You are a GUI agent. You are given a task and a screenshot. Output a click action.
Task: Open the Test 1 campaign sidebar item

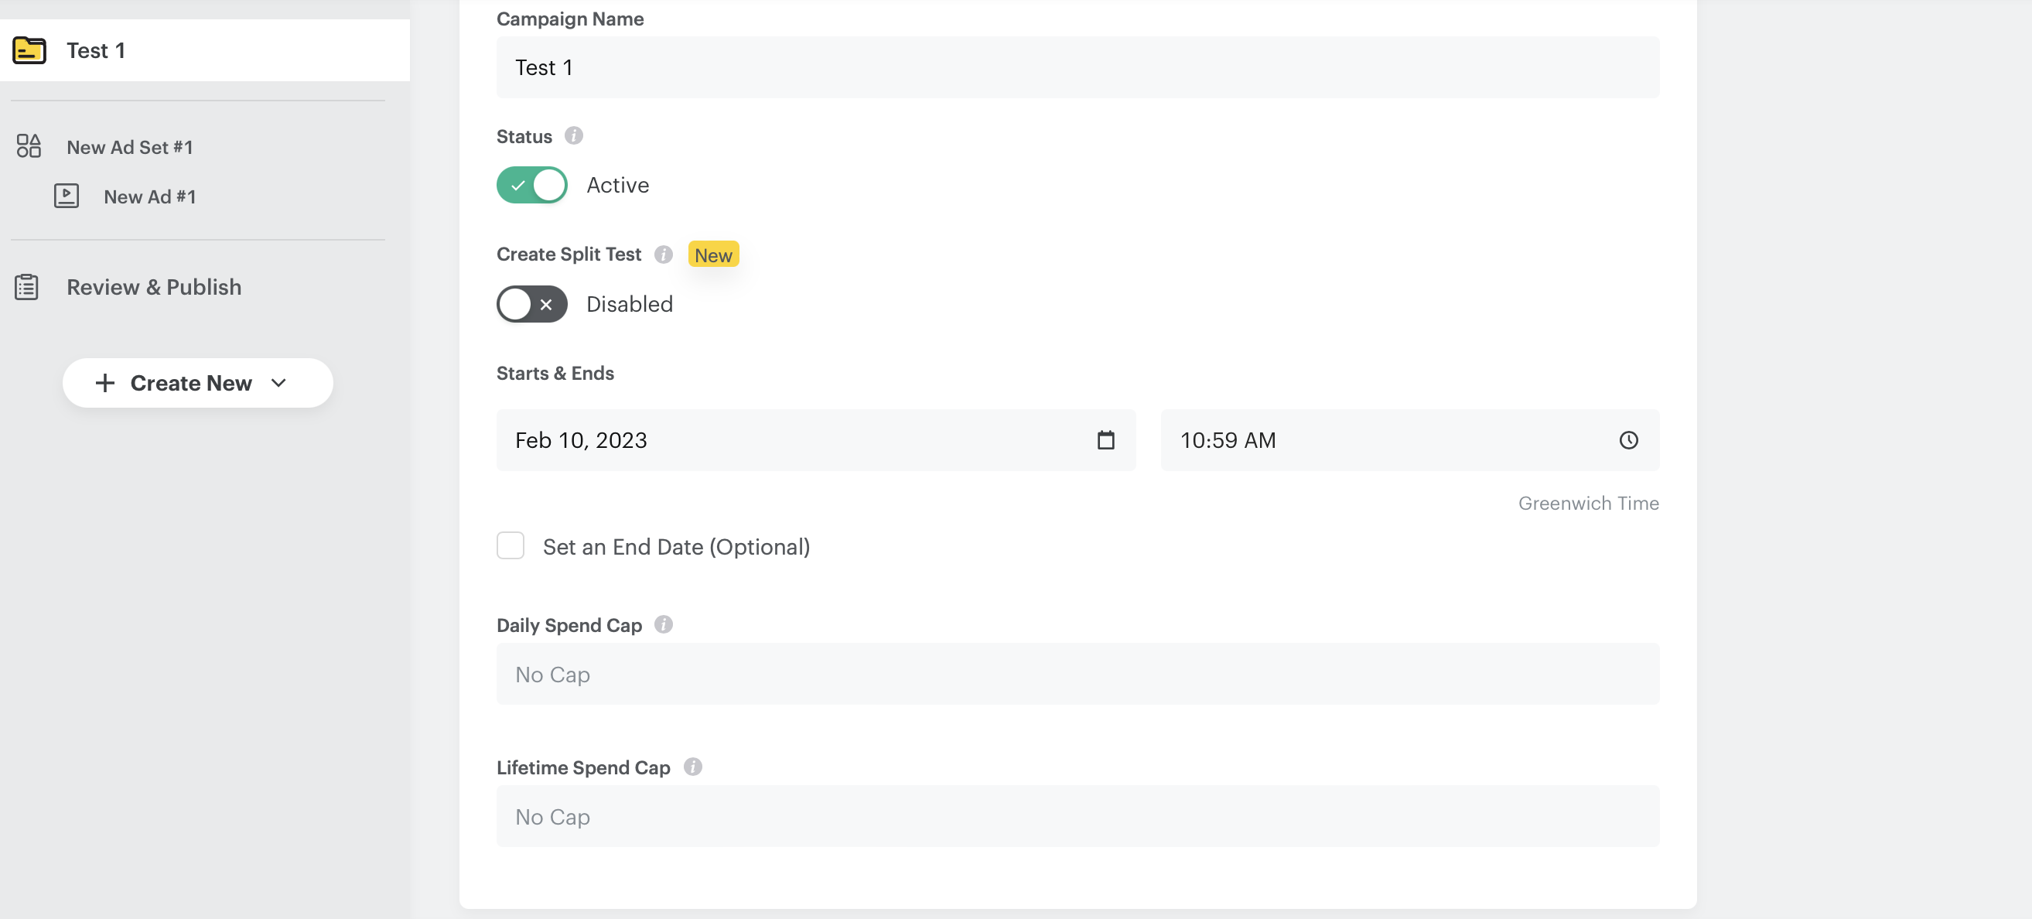click(205, 50)
